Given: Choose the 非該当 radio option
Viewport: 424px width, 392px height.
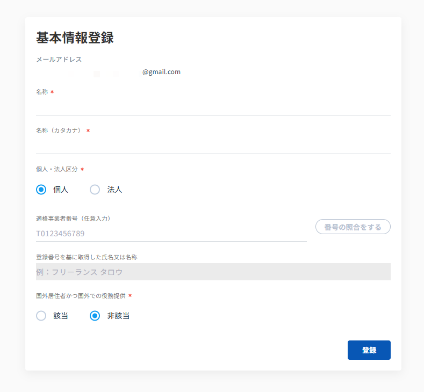Looking at the screenshot, I should click(x=95, y=316).
